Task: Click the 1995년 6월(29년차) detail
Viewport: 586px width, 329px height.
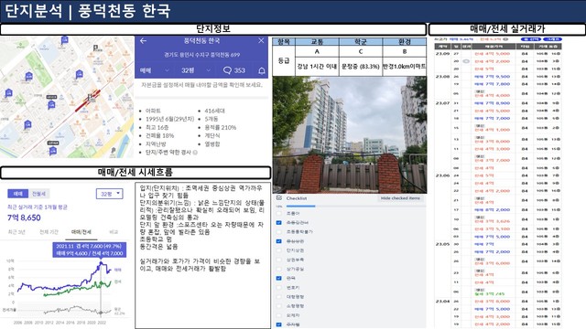Action: pos(169,119)
